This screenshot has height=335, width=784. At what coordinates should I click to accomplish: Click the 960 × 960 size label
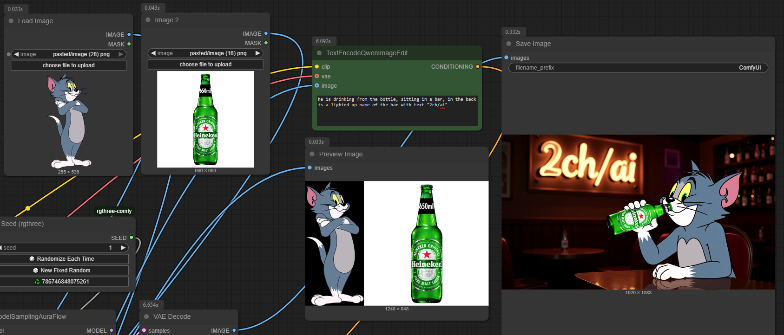click(x=205, y=171)
